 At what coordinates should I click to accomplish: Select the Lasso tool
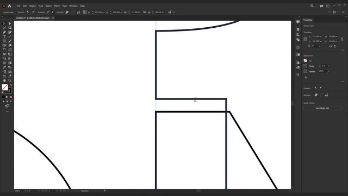pos(10,28)
